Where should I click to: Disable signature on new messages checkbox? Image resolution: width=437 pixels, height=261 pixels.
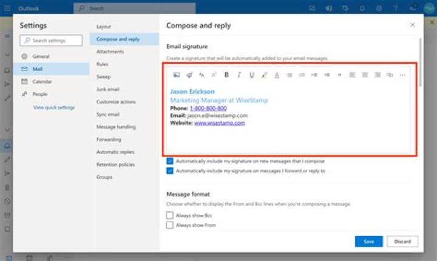pos(170,161)
